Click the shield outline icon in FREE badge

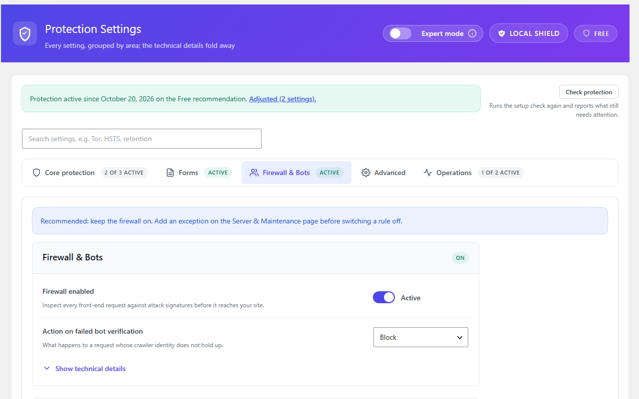[x=587, y=33]
